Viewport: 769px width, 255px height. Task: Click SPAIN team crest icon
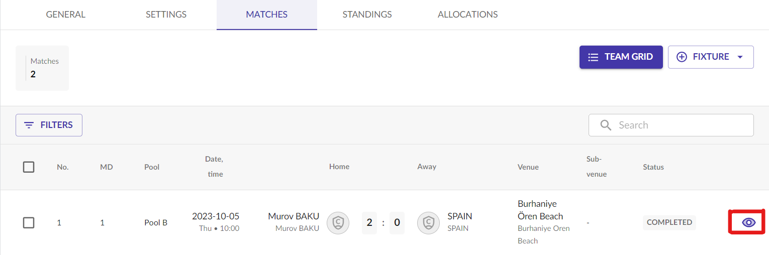click(428, 222)
